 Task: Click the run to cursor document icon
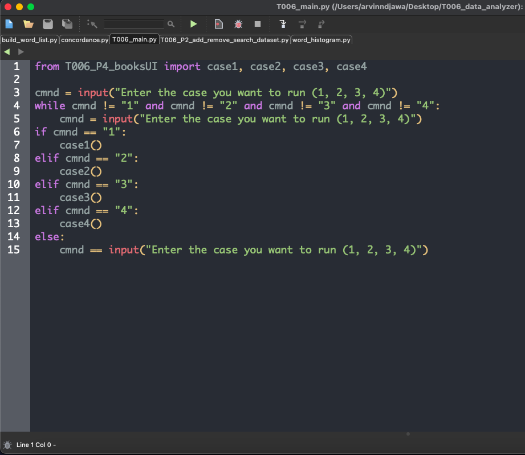(x=219, y=24)
